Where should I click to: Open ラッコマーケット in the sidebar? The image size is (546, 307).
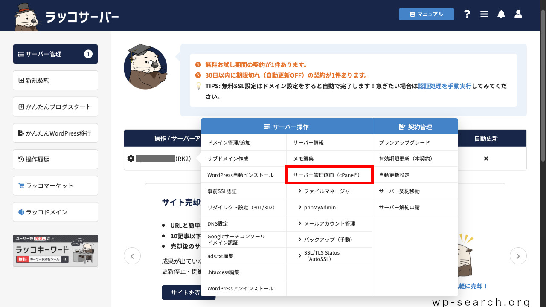click(x=55, y=185)
